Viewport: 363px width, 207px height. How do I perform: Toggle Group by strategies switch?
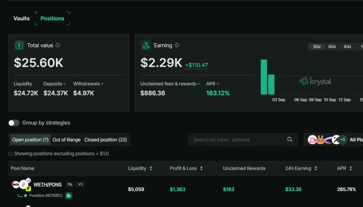pos(14,122)
